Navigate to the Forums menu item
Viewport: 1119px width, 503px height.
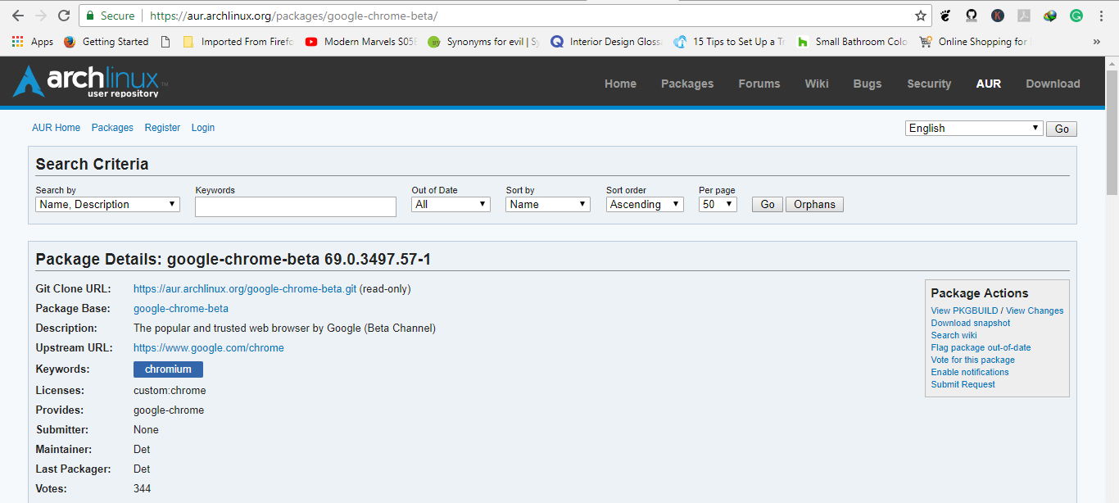(x=759, y=83)
